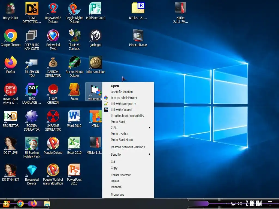
Task: Select the PowerPoint 2010 desktop icon
Action: (74, 174)
